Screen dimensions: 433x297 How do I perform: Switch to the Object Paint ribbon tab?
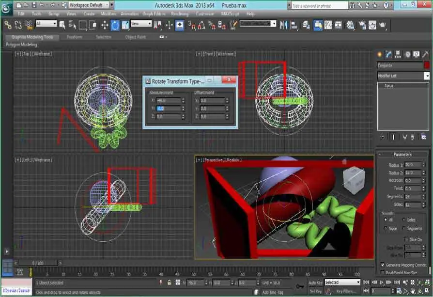coord(135,37)
